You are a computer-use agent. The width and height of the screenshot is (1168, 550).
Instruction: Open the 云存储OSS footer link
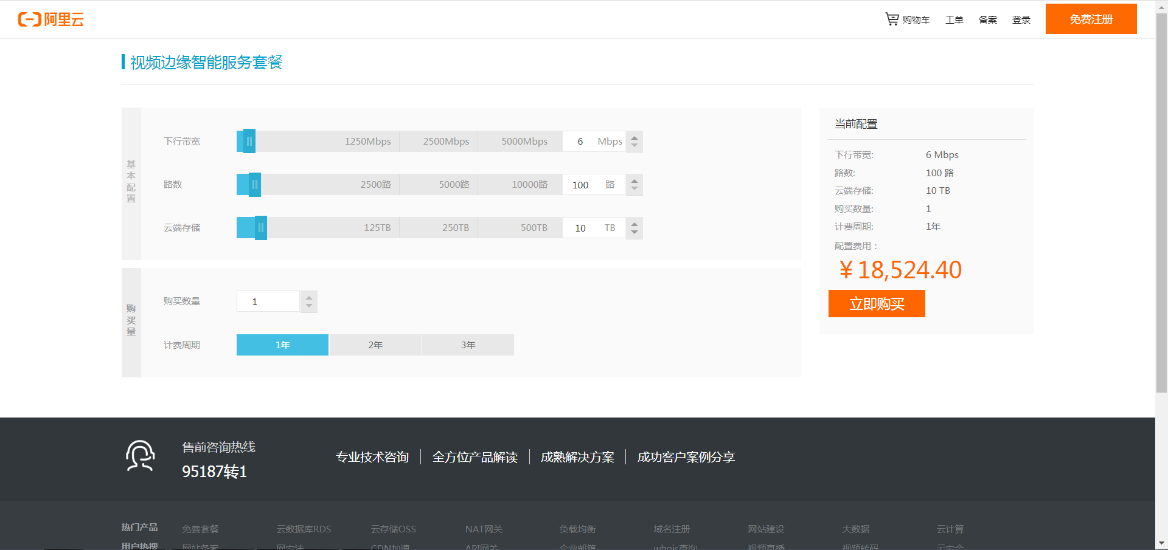[394, 529]
